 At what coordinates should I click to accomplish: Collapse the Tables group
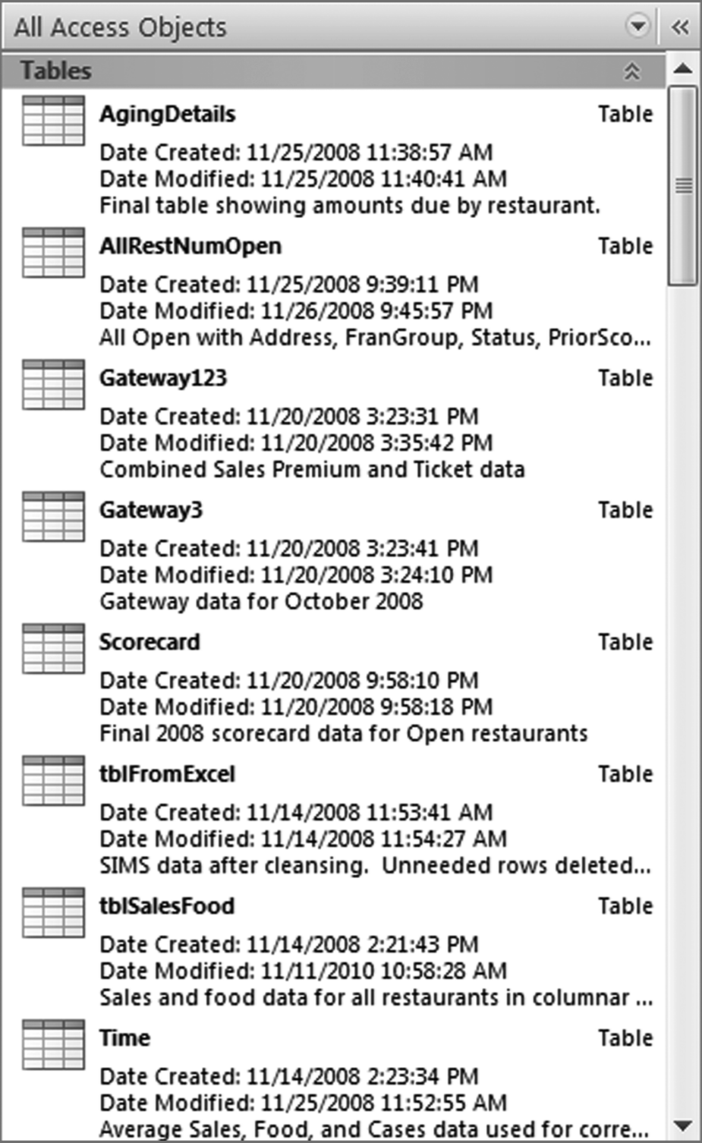[631, 71]
